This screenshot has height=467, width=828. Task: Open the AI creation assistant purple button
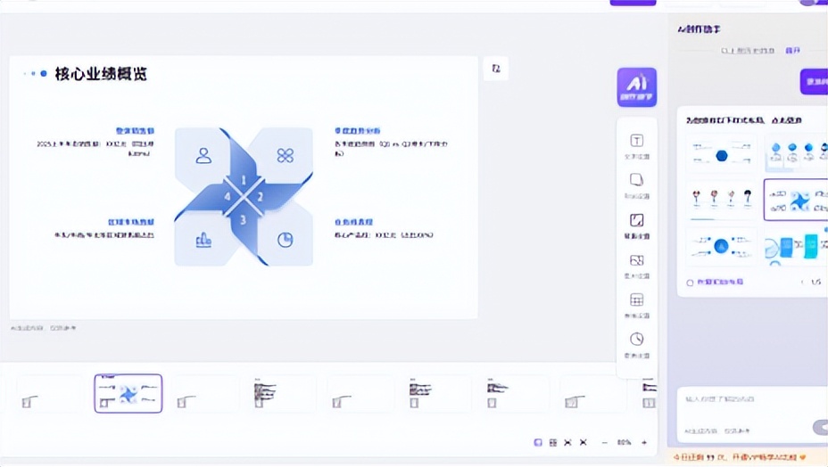[637, 87]
